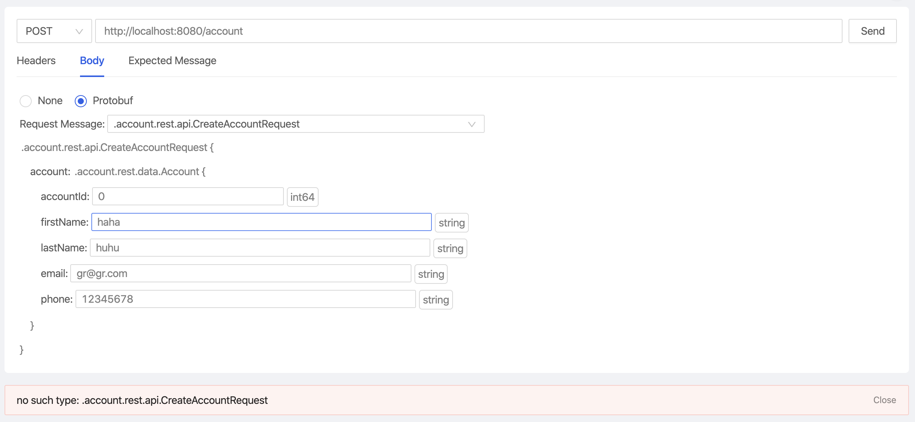Open the Expected Message tab

pyautogui.click(x=172, y=60)
